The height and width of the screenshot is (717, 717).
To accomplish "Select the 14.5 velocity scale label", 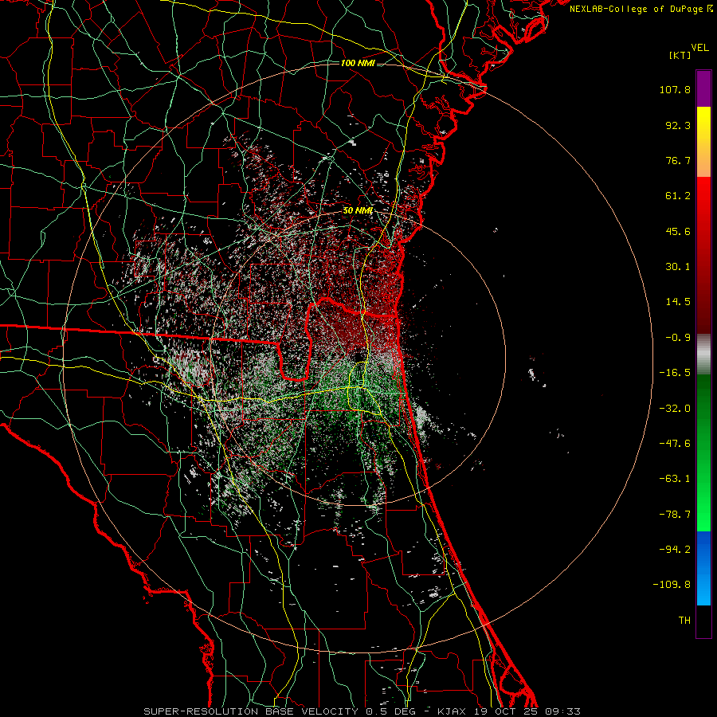I will (x=678, y=302).
